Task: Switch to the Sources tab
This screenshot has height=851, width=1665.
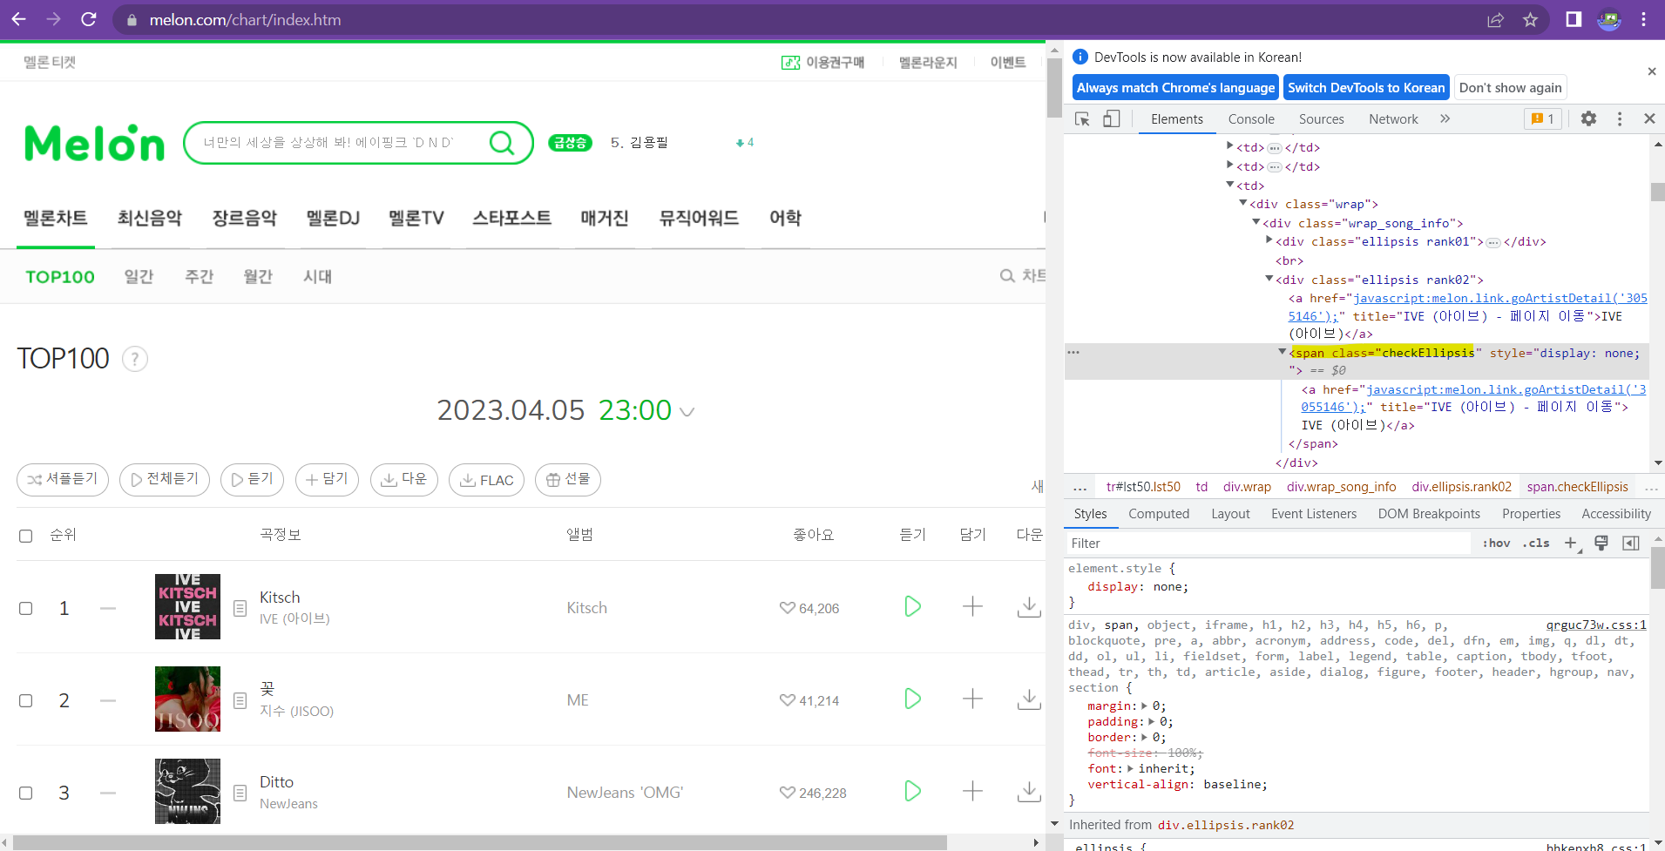Action: tap(1321, 119)
